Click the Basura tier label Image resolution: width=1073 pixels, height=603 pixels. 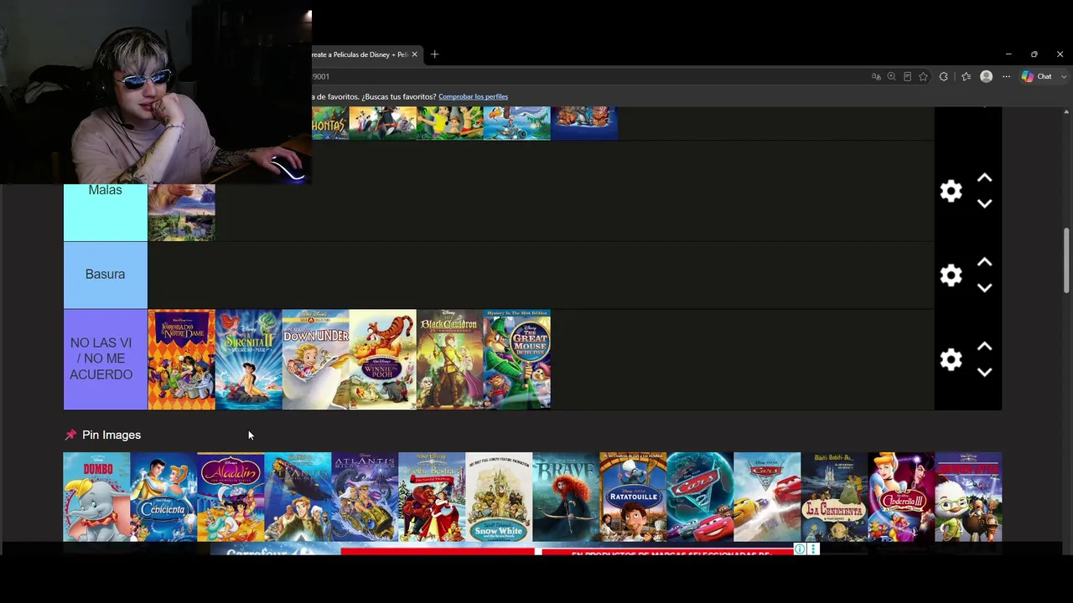(x=105, y=274)
